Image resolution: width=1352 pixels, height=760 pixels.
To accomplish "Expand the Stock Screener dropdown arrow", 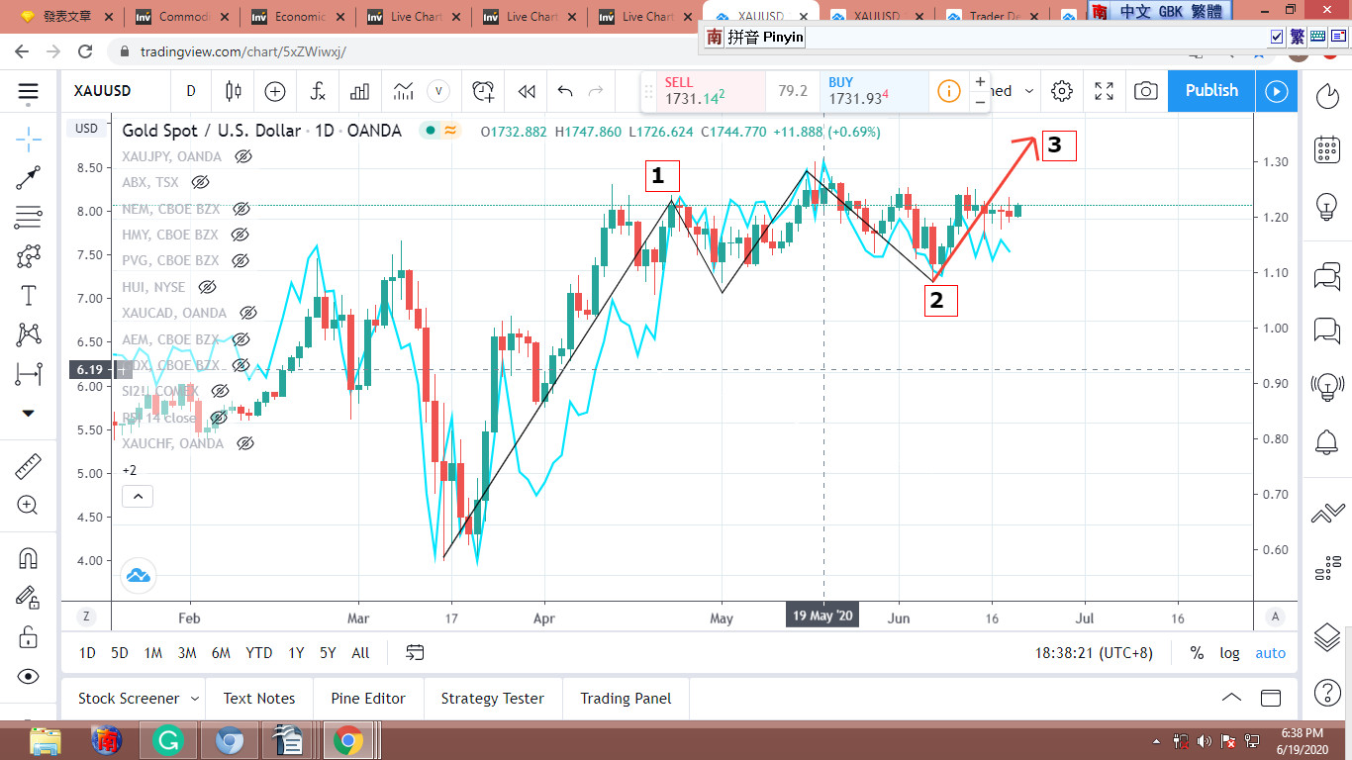I will 195,699.
